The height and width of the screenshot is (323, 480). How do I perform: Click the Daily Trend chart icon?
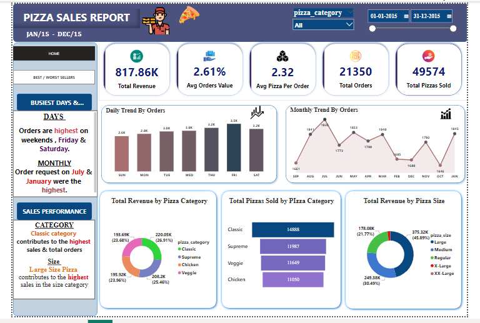[257, 112]
